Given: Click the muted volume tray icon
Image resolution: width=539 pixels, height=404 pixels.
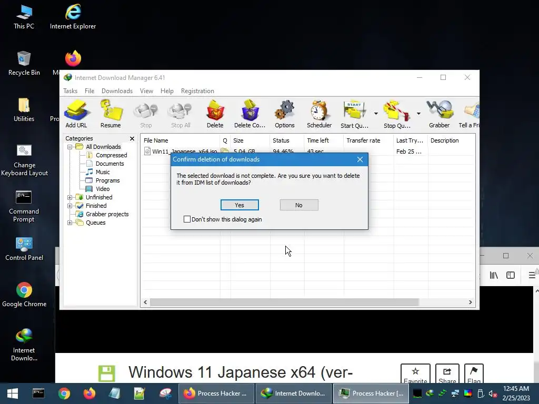Looking at the screenshot, I should point(493,393).
